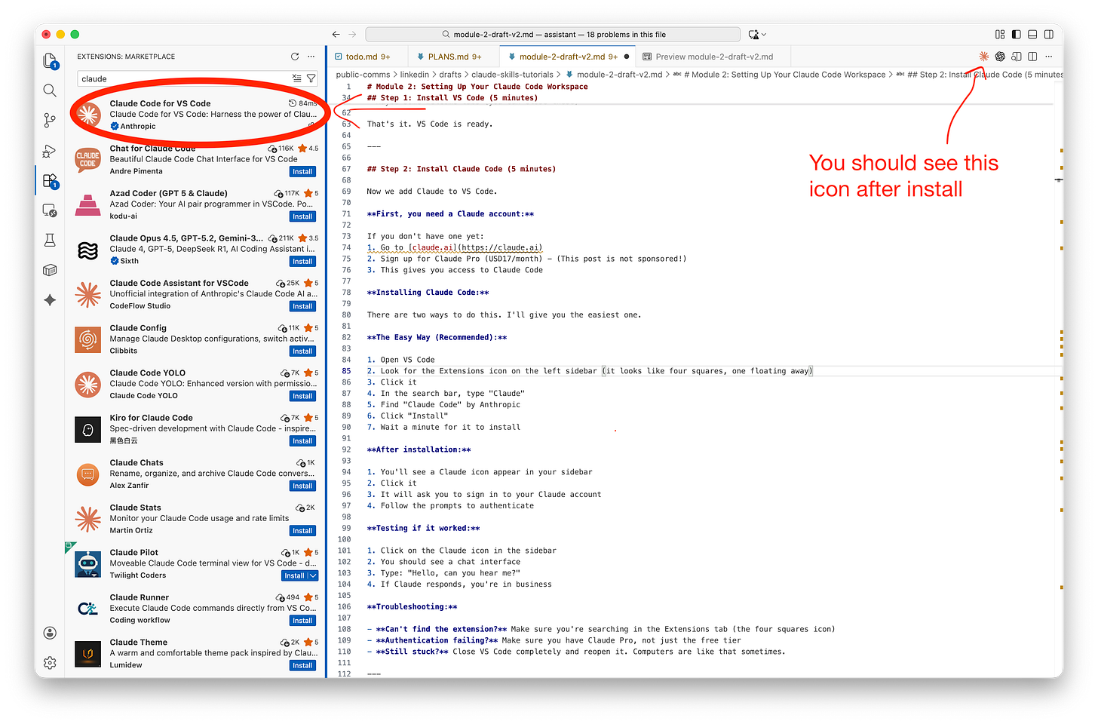Open the Remote Explorer view icon
The width and height of the screenshot is (1098, 724).
click(x=50, y=210)
